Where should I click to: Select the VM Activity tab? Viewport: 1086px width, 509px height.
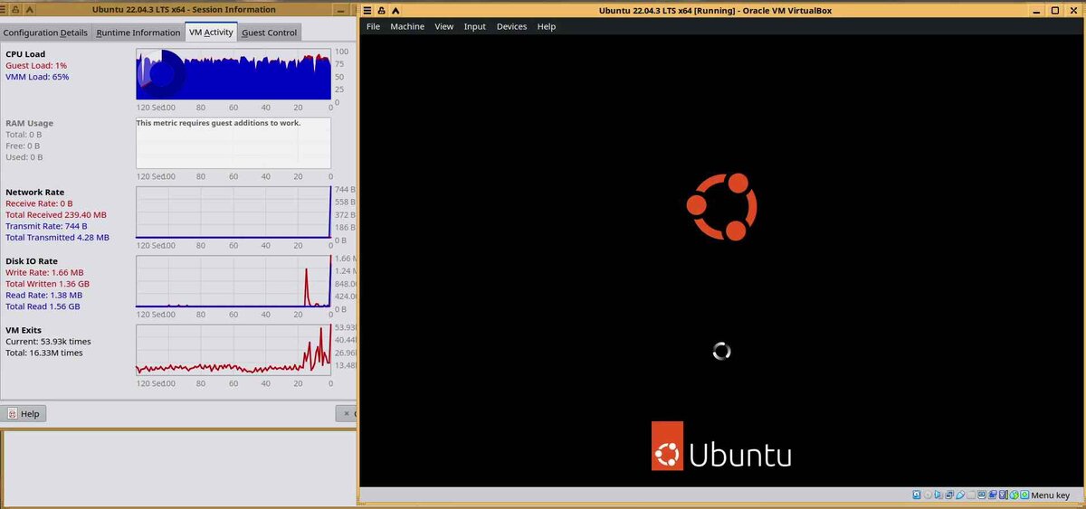coord(211,32)
